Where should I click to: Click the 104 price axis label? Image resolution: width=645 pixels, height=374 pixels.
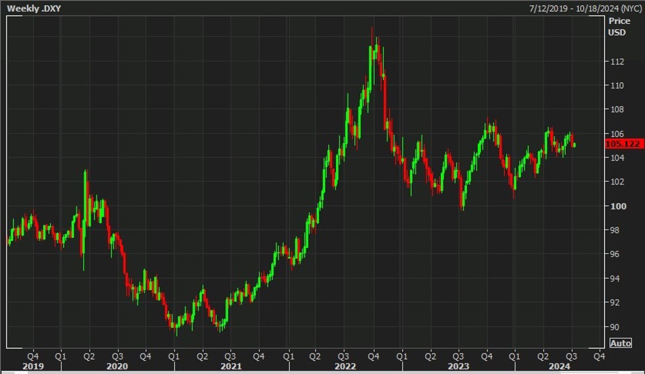pos(617,158)
